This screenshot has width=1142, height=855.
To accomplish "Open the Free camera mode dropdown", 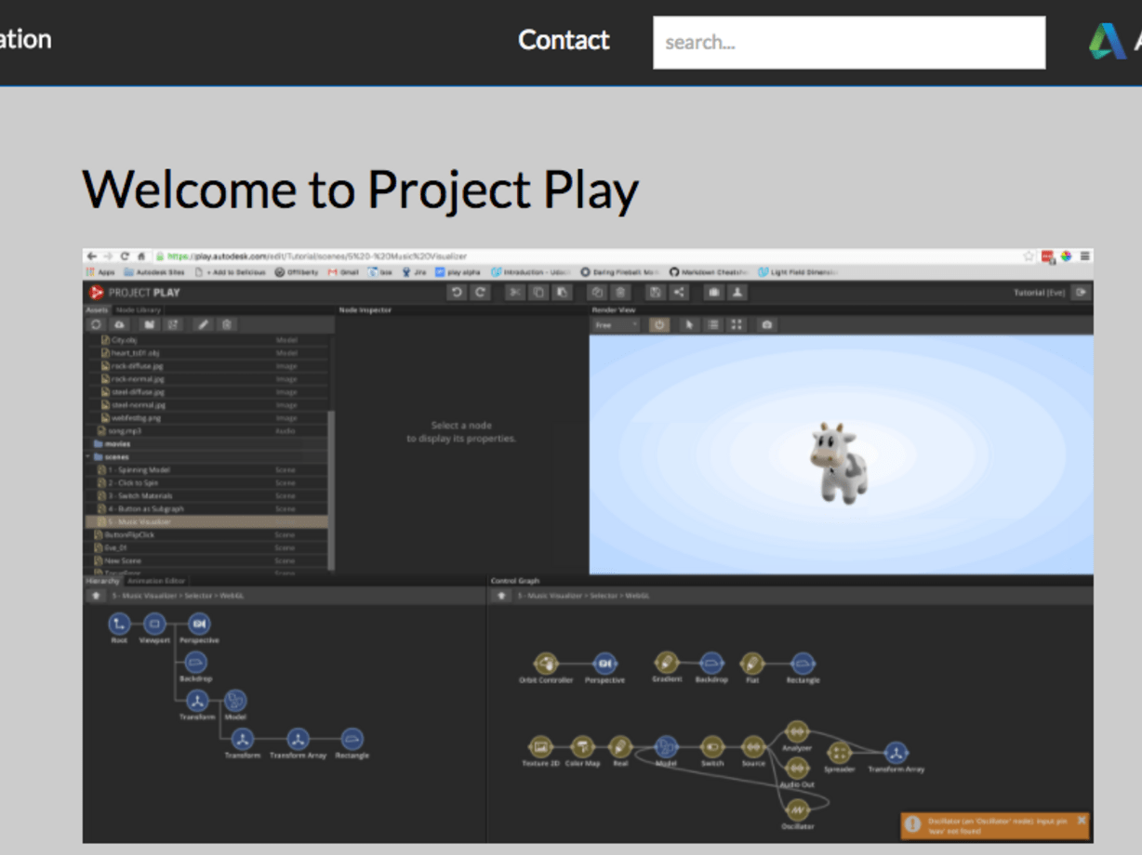I will [x=614, y=324].
